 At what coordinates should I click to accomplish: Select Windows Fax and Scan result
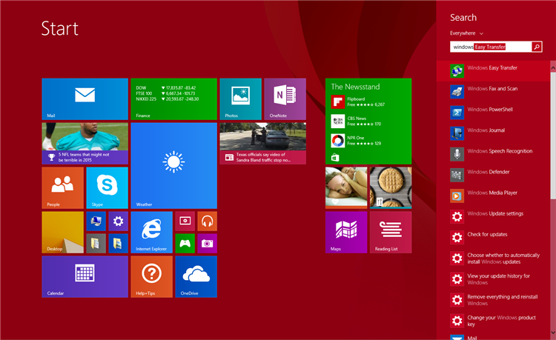click(493, 92)
